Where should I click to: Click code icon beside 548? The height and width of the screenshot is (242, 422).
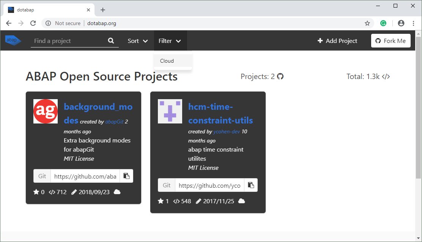pyautogui.click(x=176, y=201)
